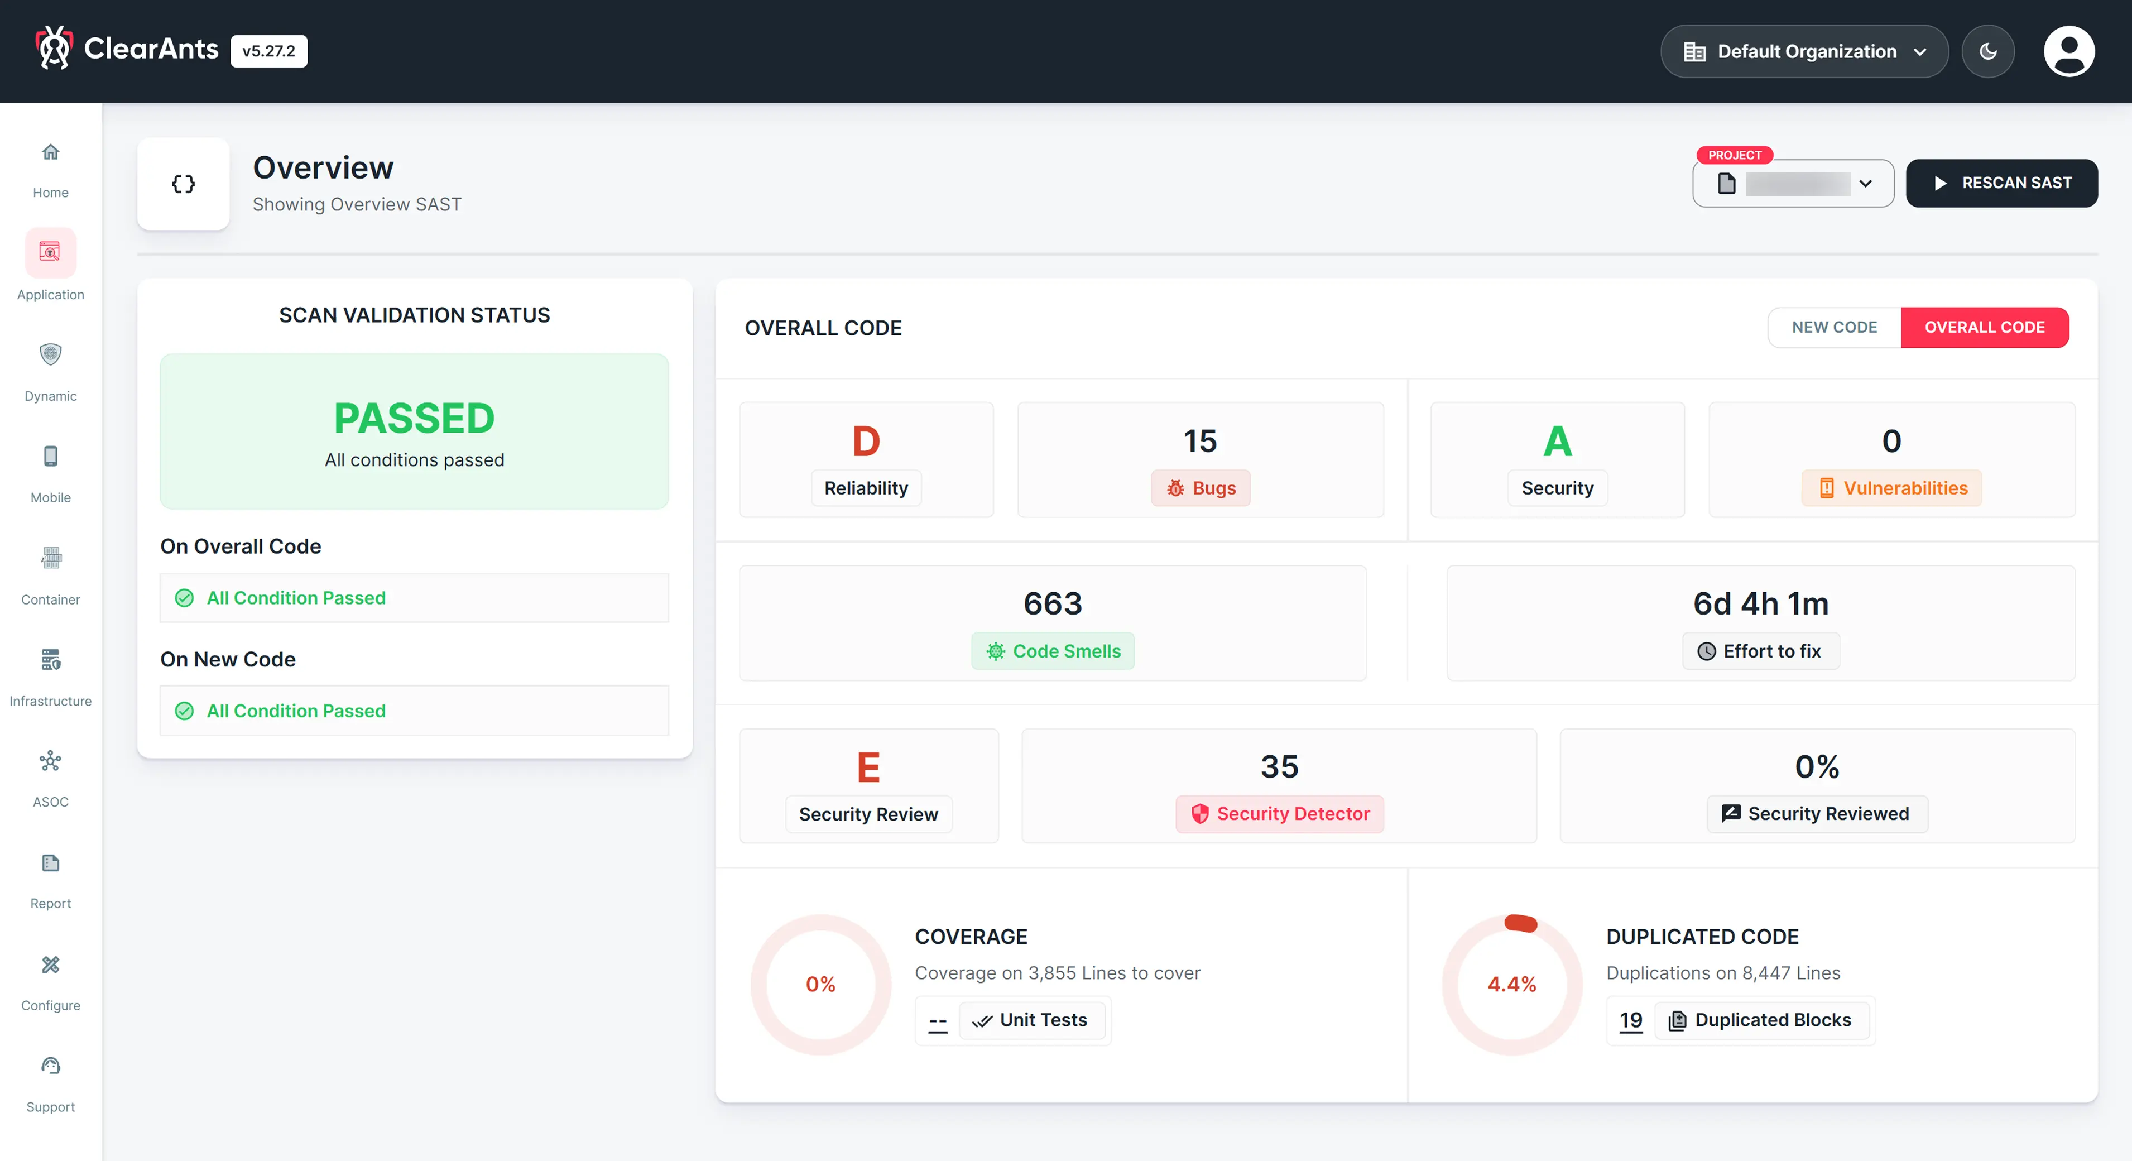Image resolution: width=2132 pixels, height=1161 pixels.
Task: Switch to the NEW CODE view
Action: 1834,328
